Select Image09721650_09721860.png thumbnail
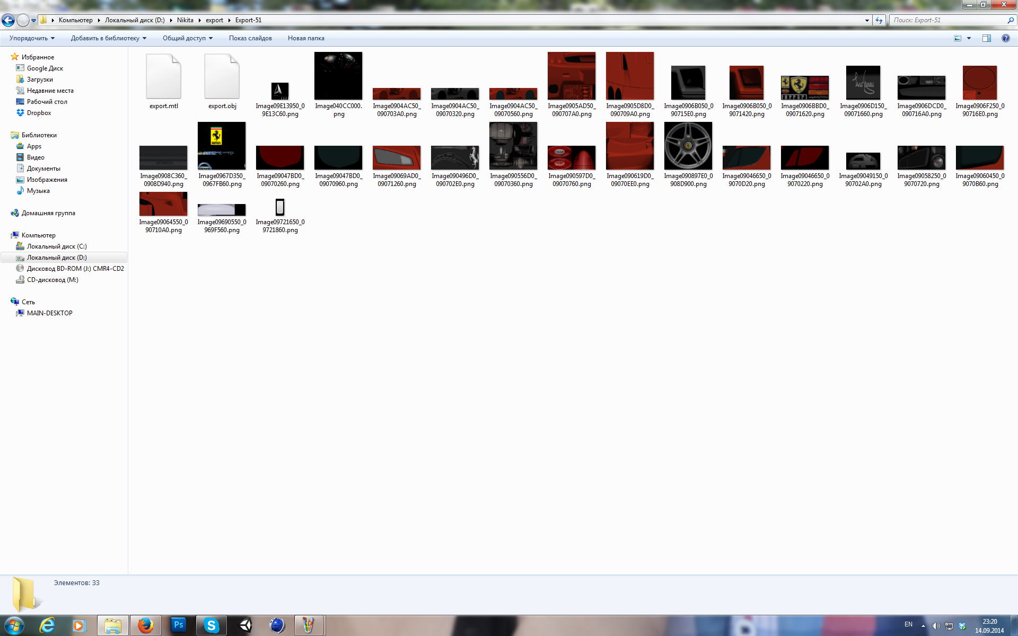 tap(280, 207)
